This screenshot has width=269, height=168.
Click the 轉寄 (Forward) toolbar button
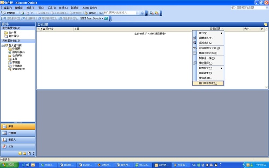[76, 13]
